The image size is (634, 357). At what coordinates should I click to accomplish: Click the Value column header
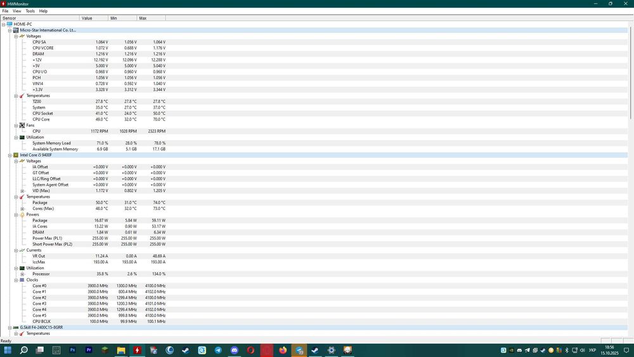(x=94, y=18)
